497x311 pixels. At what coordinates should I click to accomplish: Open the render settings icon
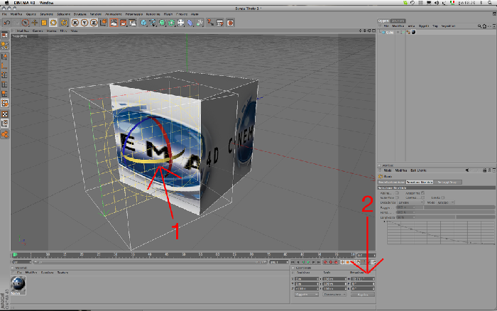pyautogui.click(x=133, y=23)
